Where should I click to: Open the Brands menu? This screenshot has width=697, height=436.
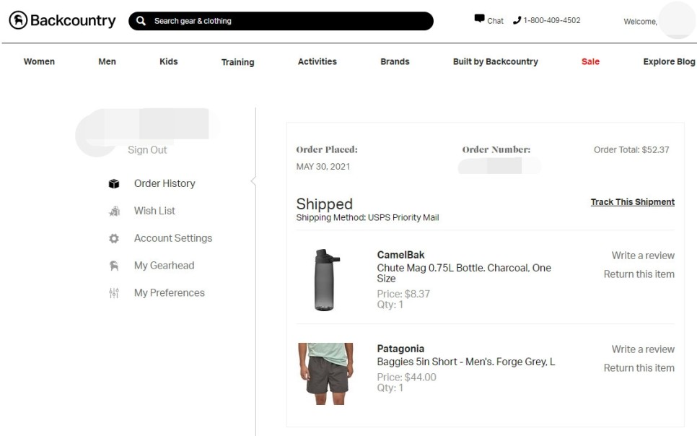click(395, 61)
